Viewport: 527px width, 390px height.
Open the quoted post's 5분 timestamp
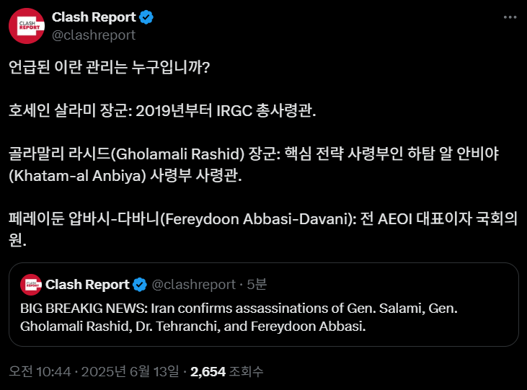257,285
